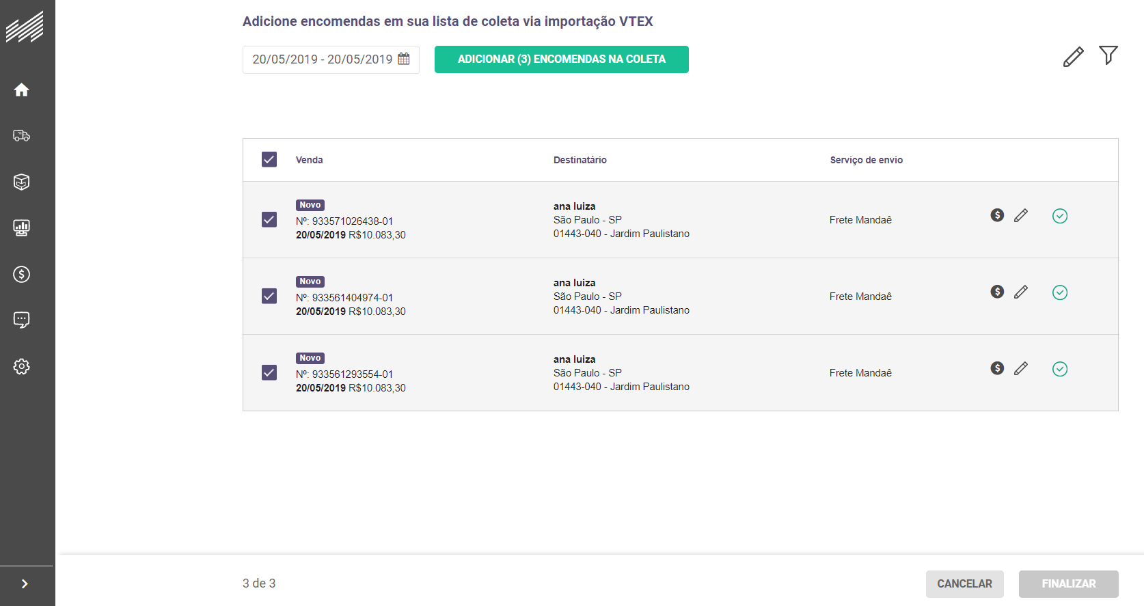1144x606 pixels.
Task: Uncheck order 933571026438-01 checkbox
Action: (x=269, y=219)
